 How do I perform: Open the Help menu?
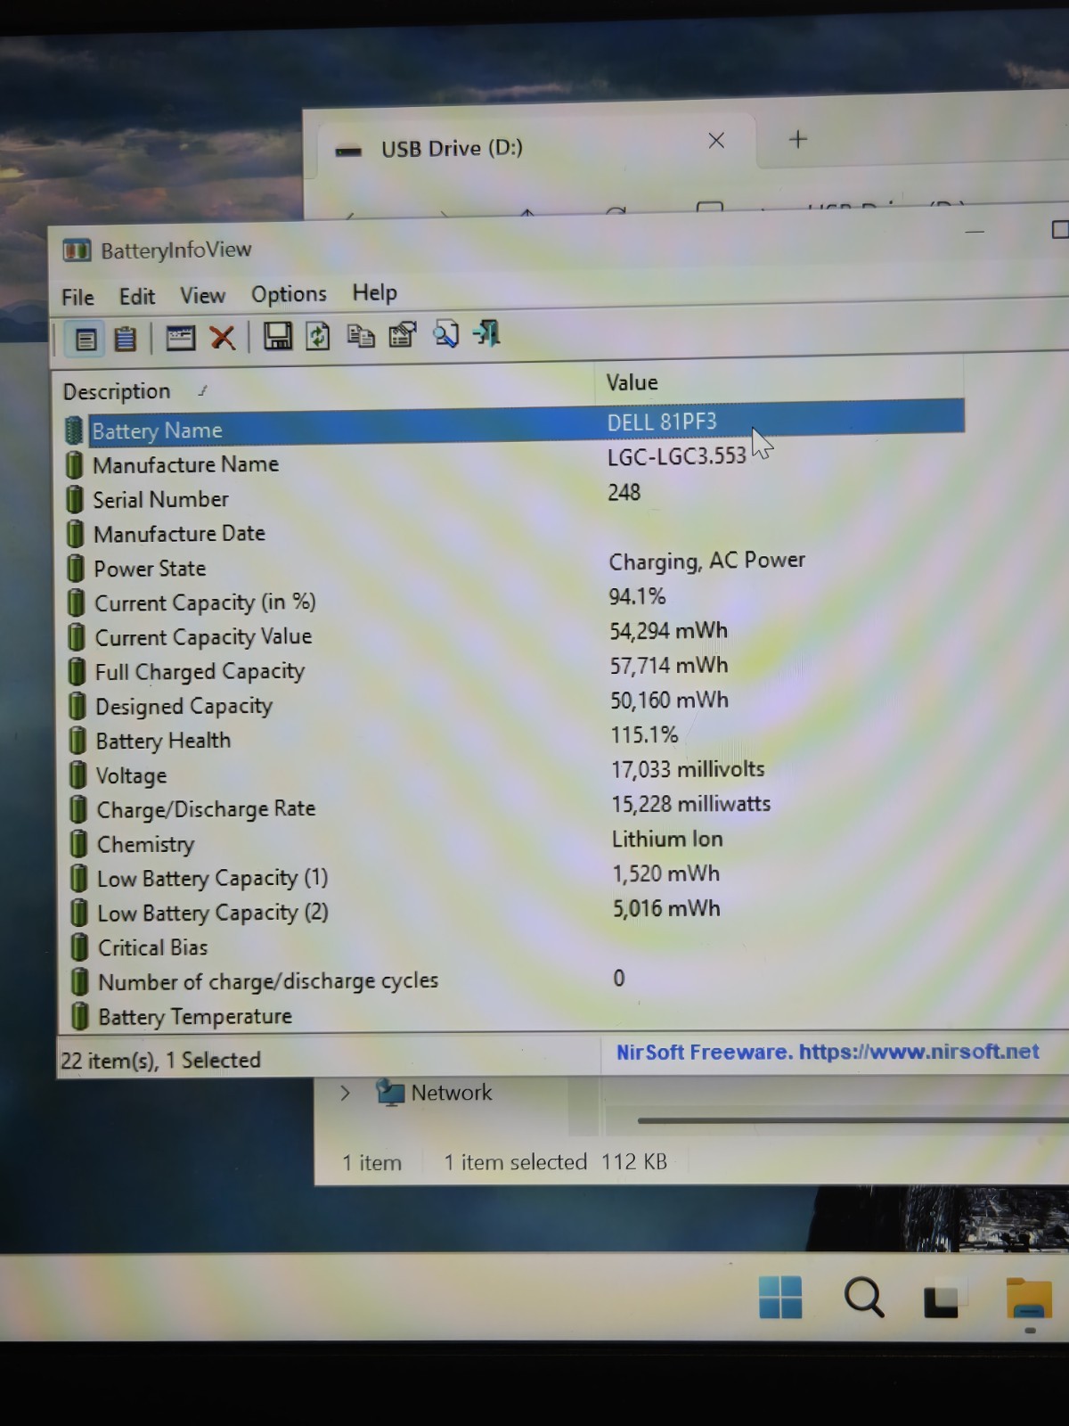tap(375, 292)
